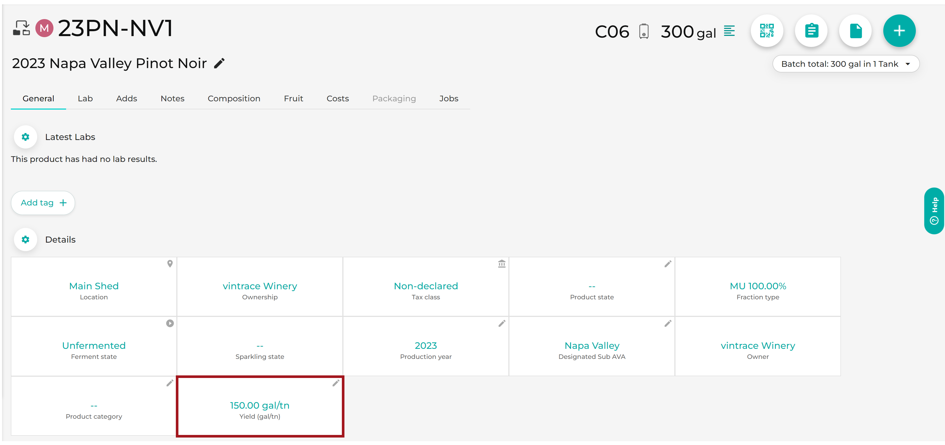Image resolution: width=945 pixels, height=445 pixels.
Task: Click the C06 tank label
Action: tap(612, 31)
